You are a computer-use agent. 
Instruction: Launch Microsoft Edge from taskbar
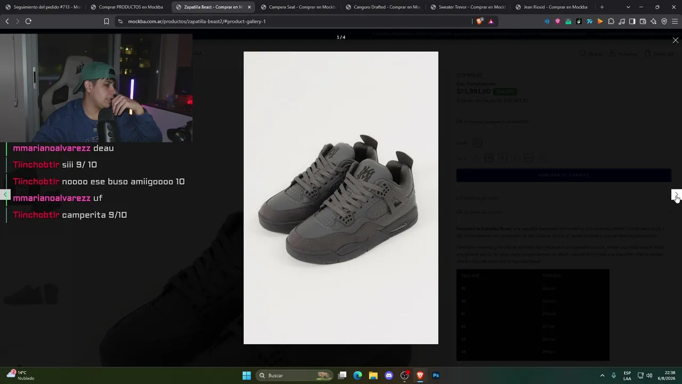tap(358, 375)
